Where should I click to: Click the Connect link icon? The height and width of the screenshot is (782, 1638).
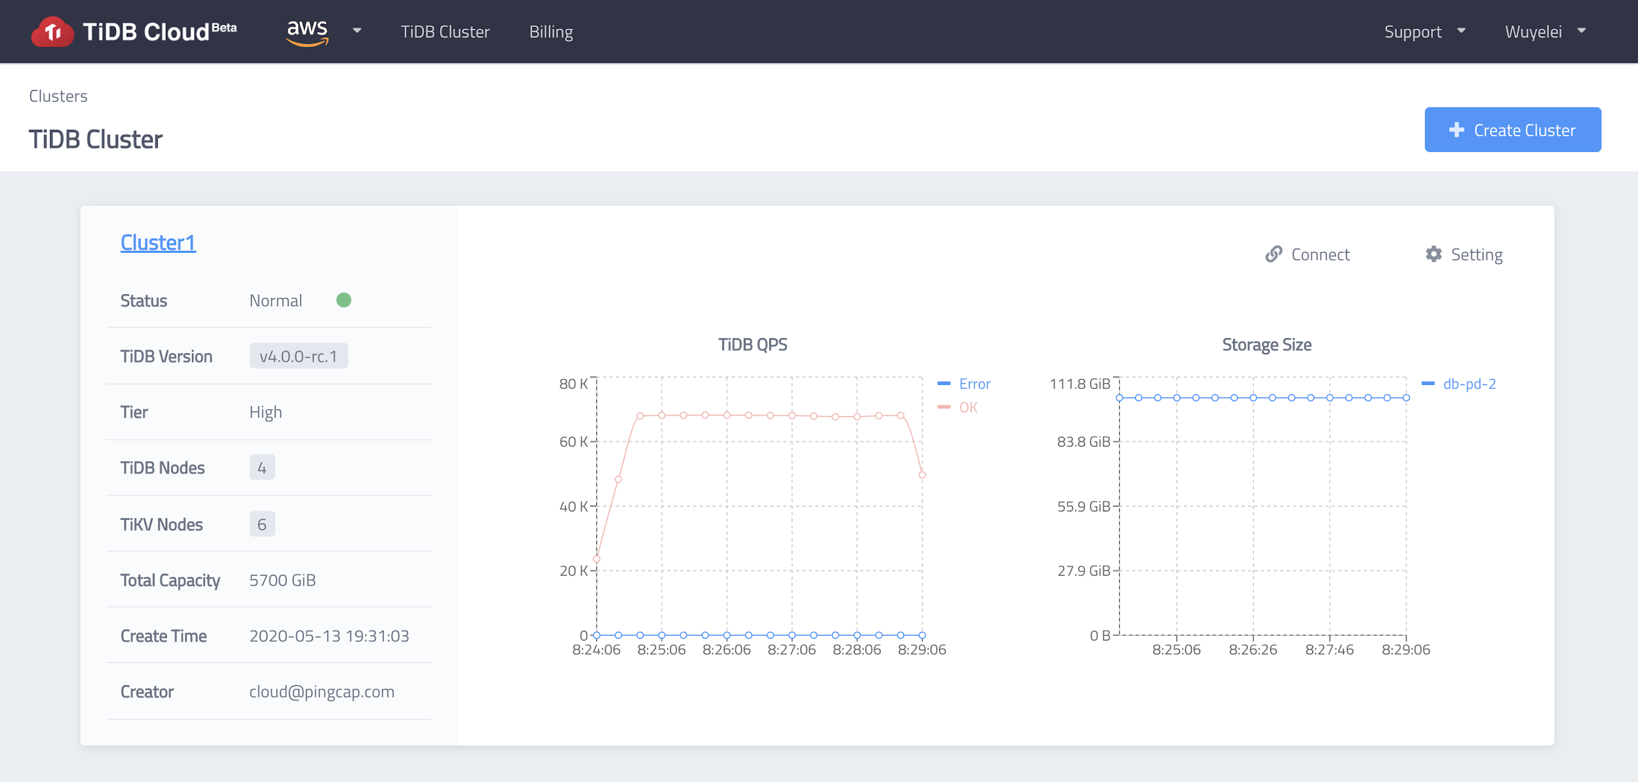click(x=1274, y=254)
